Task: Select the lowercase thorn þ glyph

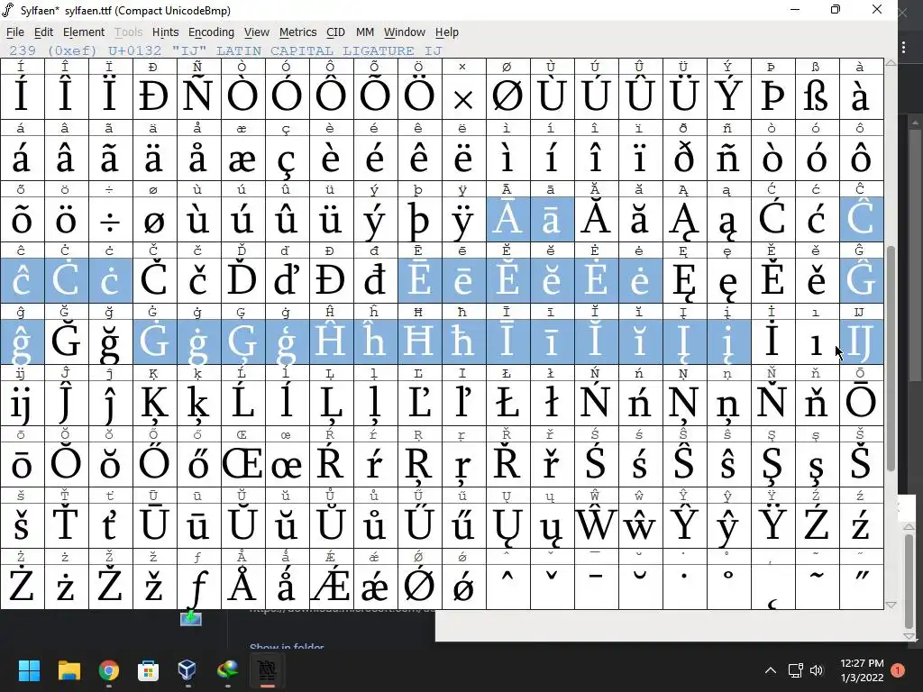Action: [420, 219]
